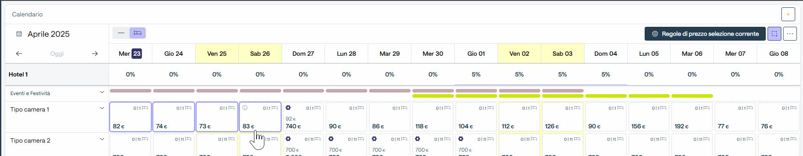Expand the Tipo camera 2 row
Image resolution: width=803 pixels, height=156 pixels.
pyautogui.click(x=102, y=140)
